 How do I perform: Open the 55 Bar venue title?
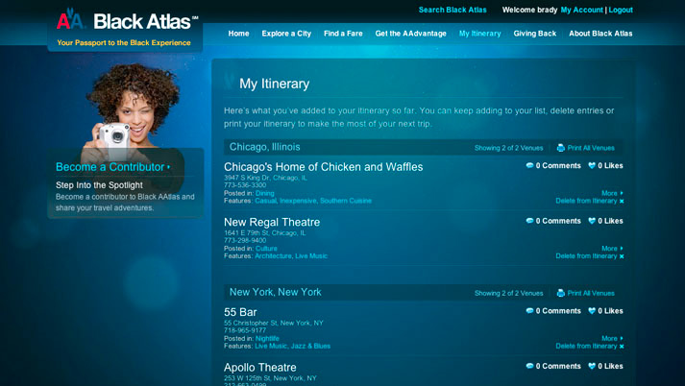click(x=240, y=312)
